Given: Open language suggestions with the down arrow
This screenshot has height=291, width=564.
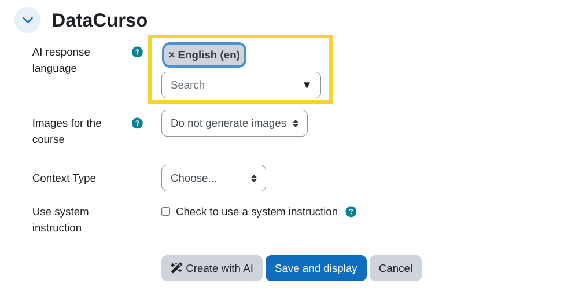Looking at the screenshot, I should [307, 85].
